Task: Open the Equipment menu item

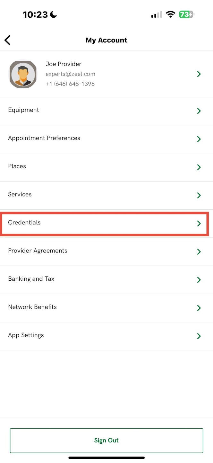Action: click(x=24, y=110)
